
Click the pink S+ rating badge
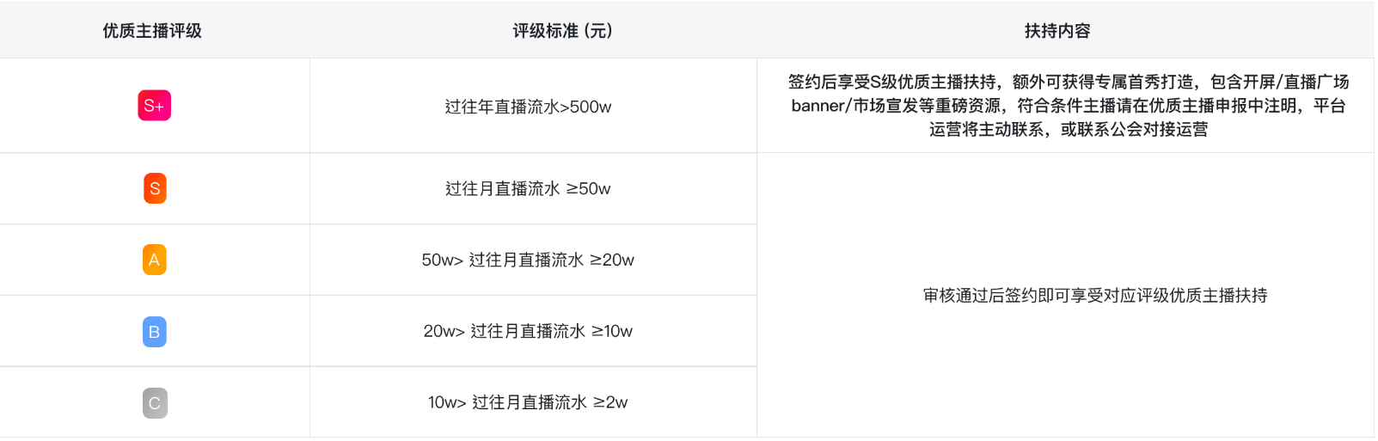click(x=155, y=106)
